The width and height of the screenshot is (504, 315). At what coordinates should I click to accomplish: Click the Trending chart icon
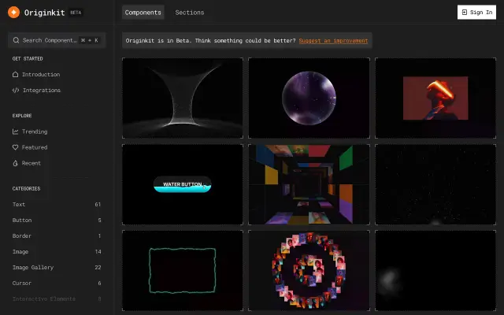pyautogui.click(x=15, y=132)
